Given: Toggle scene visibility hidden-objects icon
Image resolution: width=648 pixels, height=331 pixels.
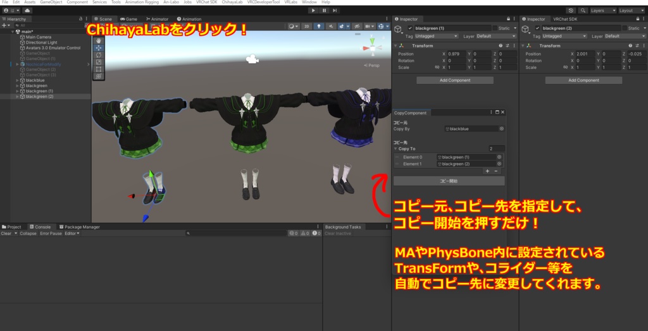Looking at the screenshot, I should (x=358, y=26).
